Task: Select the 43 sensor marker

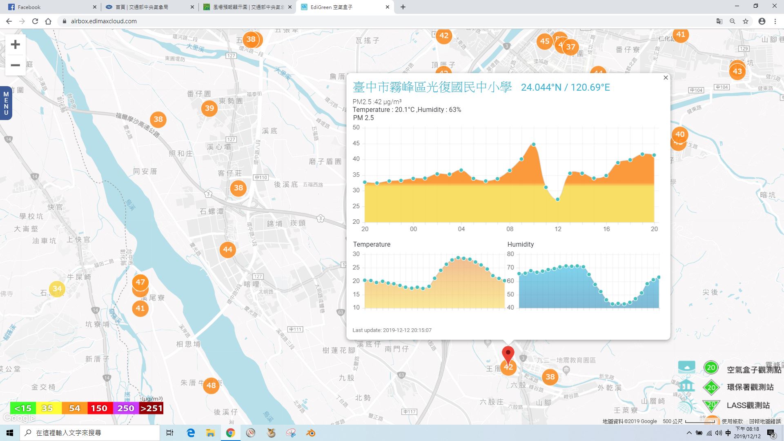Action: [x=737, y=71]
